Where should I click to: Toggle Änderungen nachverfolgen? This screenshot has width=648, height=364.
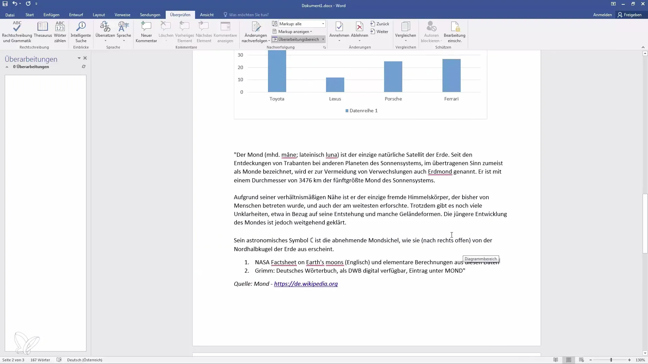255,32
